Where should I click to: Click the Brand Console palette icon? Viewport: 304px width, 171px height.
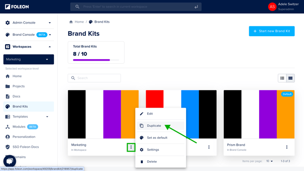[x=8, y=35]
